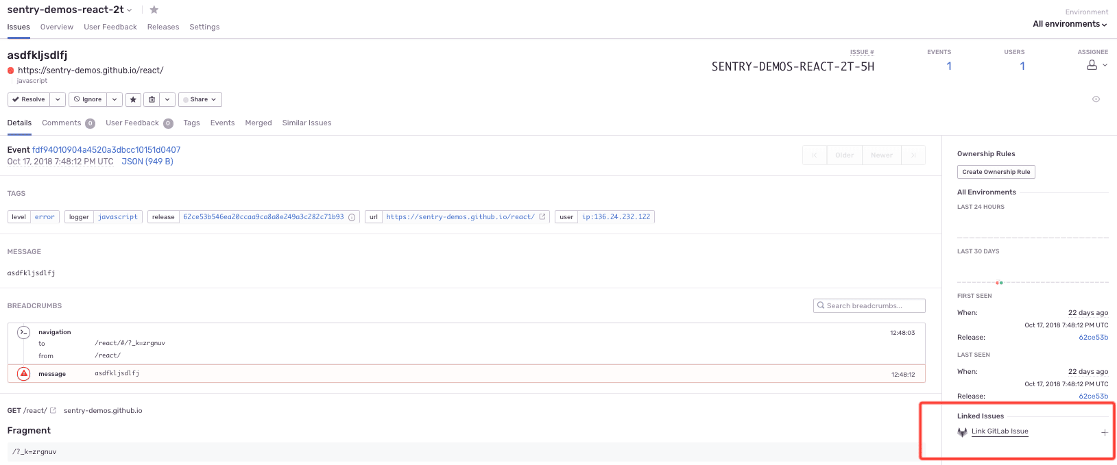This screenshot has height=465, width=1117.
Task: Open external link icon next to GET /react/
Action: coord(53,411)
